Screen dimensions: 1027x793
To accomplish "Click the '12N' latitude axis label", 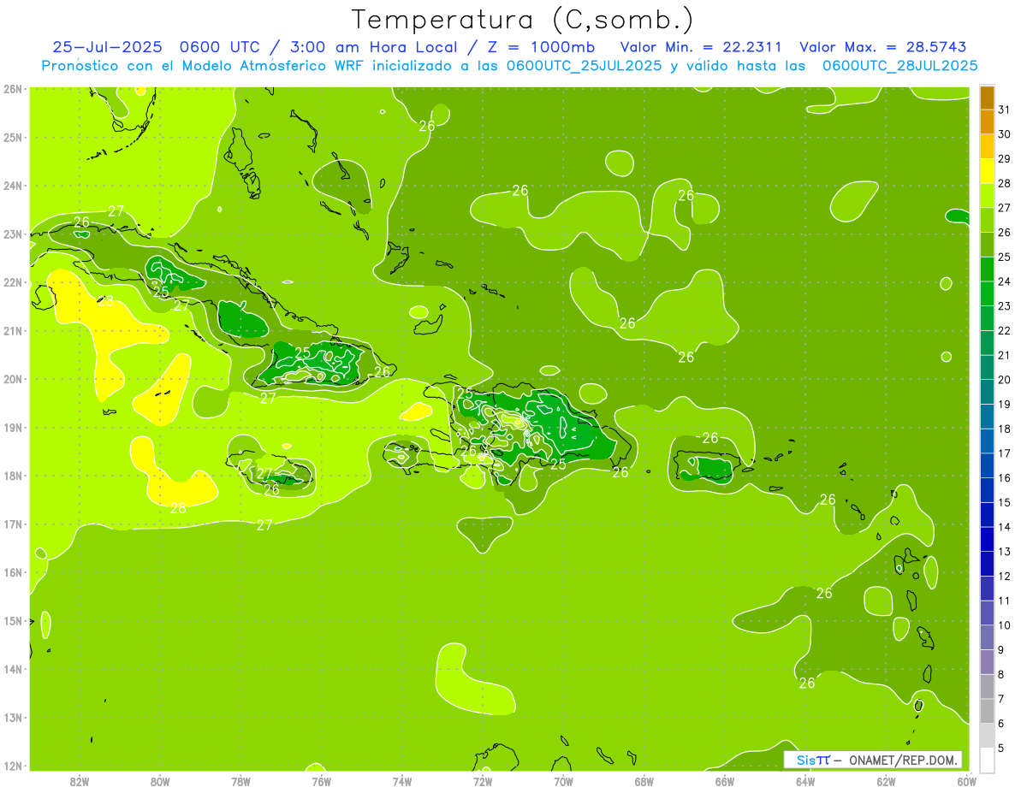I will pos(12,766).
